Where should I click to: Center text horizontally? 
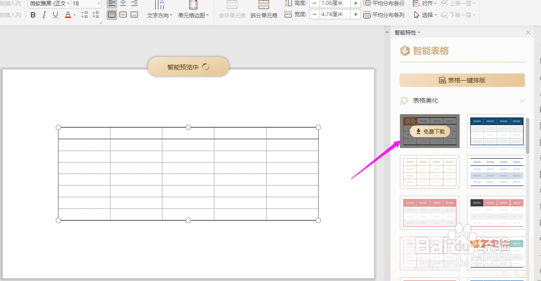pyautogui.click(x=123, y=3)
